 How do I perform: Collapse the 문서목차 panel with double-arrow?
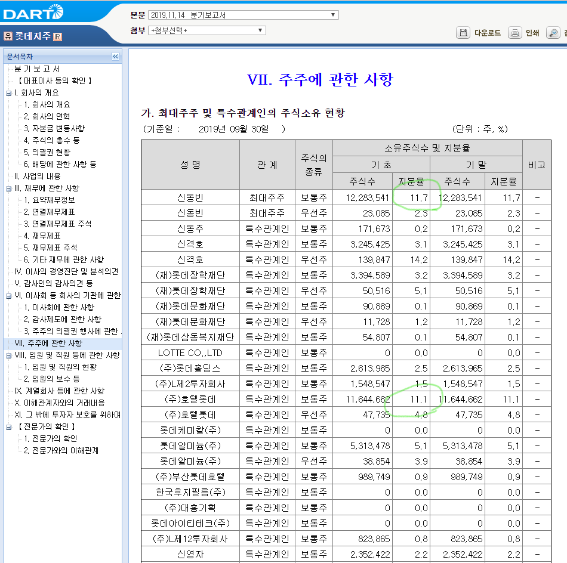[x=115, y=57]
